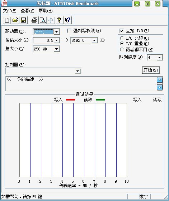Image resolution: width=169 pixels, height=201 pixels.
Task: Maximize the ATTO Disk Benchmark window
Action: (147, 4)
